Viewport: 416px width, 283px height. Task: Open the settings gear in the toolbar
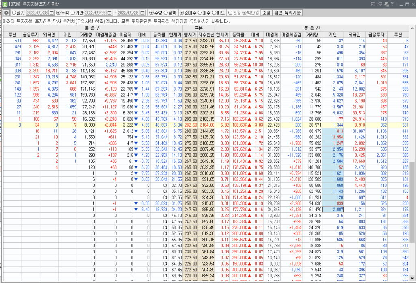[x=6, y=13]
